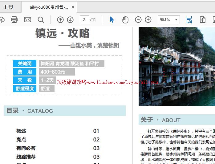Go to next page arrow
215x164 pixels.
click(70, 20)
